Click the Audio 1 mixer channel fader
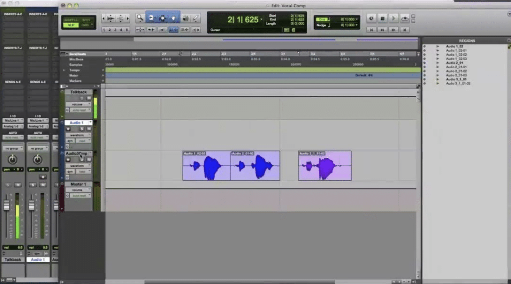 click(31, 205)
